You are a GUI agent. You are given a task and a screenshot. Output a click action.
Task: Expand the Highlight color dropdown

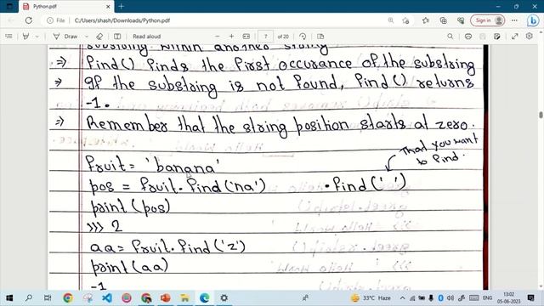37,36
